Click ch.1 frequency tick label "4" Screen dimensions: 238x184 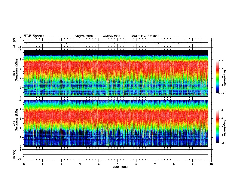(x=21, y=78)
